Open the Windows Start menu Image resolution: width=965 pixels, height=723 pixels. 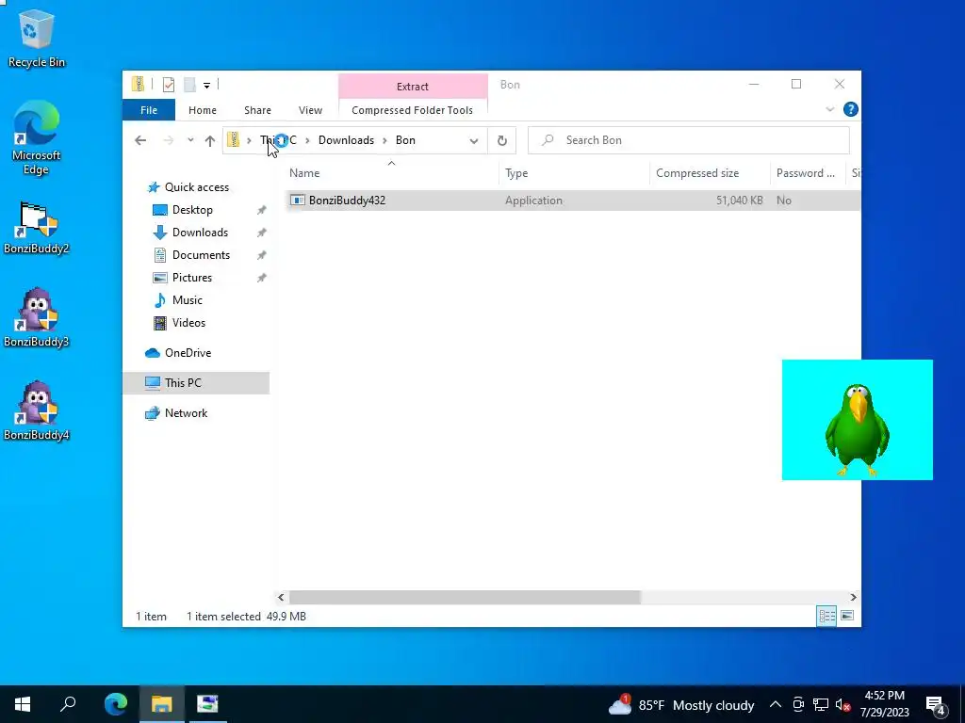23,704
